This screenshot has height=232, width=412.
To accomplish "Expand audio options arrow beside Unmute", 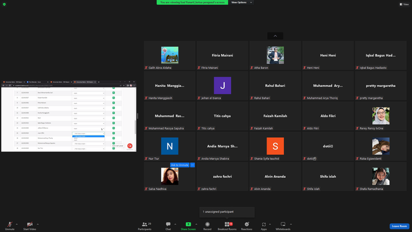I will click(x=17, y=224).
